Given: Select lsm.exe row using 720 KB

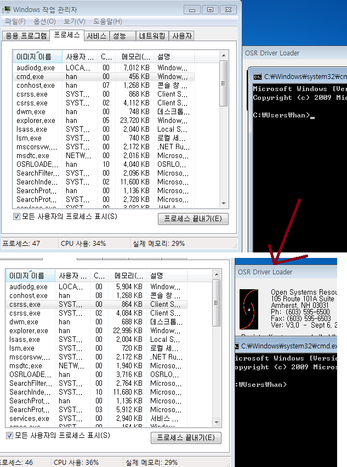Looking at the screenshot, I should 96,348.
